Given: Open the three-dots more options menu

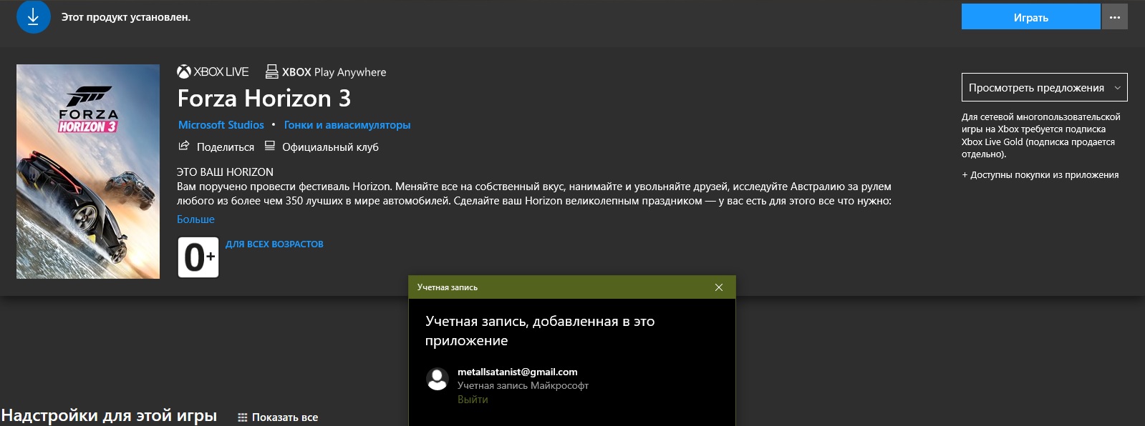Looking at the screenshot, I should [x=1115, y=17].
